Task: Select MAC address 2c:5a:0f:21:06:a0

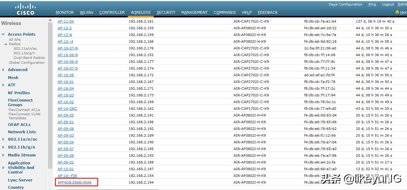Action: [320, 48]
